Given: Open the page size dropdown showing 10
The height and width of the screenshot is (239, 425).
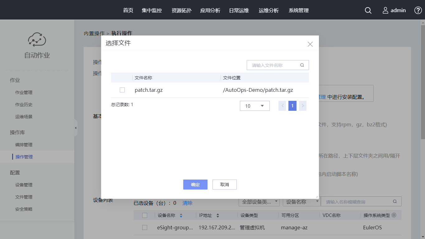Looking at the screenshot, I should pos(255,106).
